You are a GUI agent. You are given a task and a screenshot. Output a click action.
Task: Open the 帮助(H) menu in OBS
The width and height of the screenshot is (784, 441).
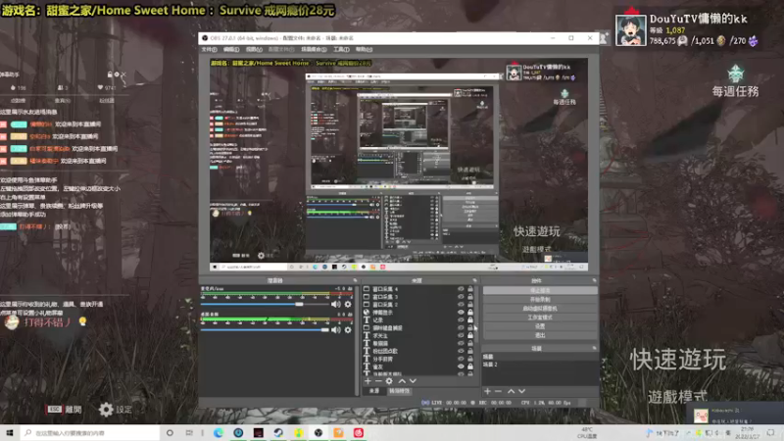364,50
